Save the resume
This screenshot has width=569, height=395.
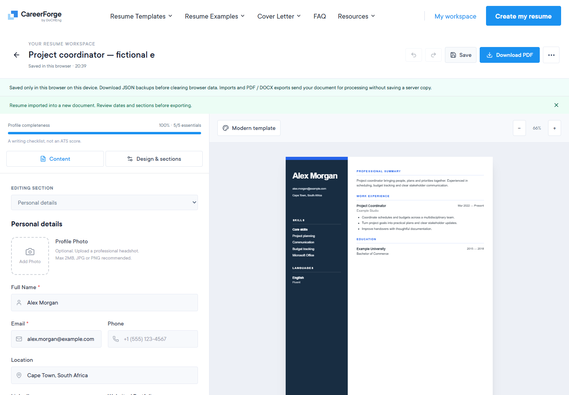pos(461,55)
